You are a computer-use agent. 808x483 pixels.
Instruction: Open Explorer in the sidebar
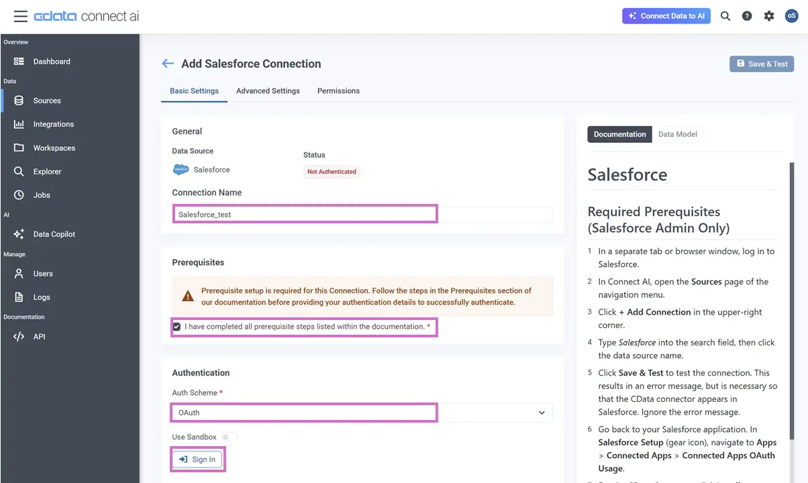click(x=47, y=172)
